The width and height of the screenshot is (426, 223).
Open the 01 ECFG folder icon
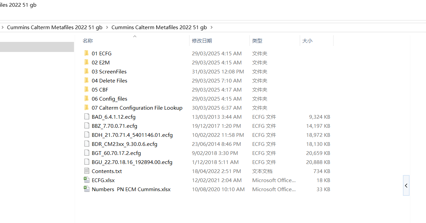tap(87, 53)
